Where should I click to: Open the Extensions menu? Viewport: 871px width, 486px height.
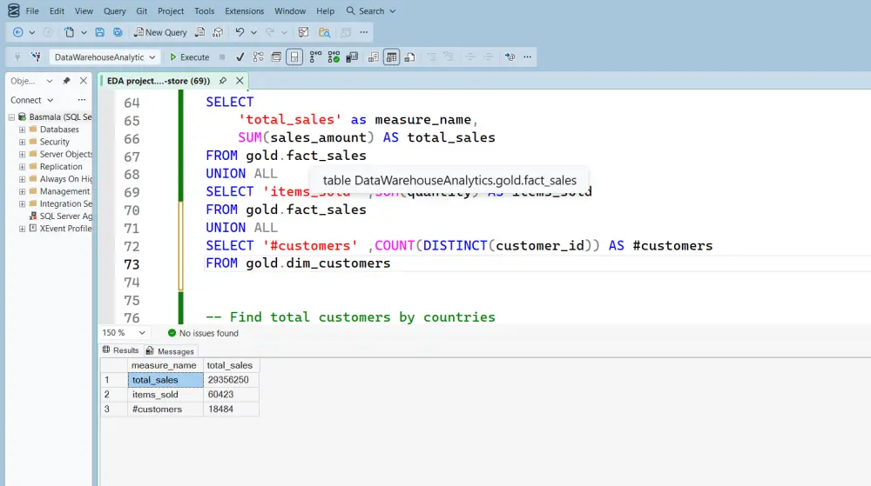245,11
